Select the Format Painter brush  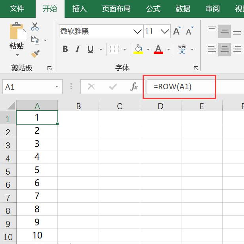(35, 54)
